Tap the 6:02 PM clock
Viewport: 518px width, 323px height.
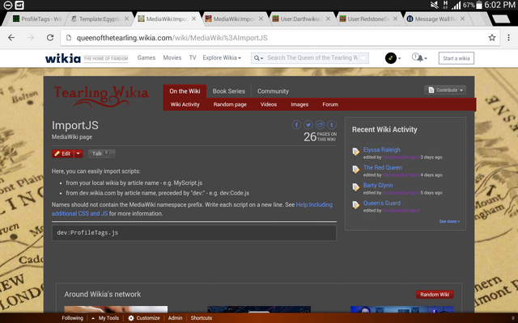pos(499,5)
